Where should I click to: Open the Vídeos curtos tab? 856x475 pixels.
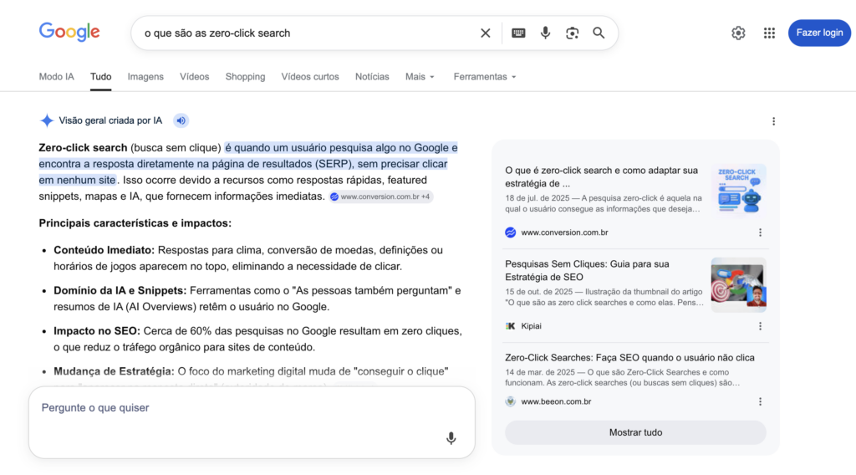point(310,76)
